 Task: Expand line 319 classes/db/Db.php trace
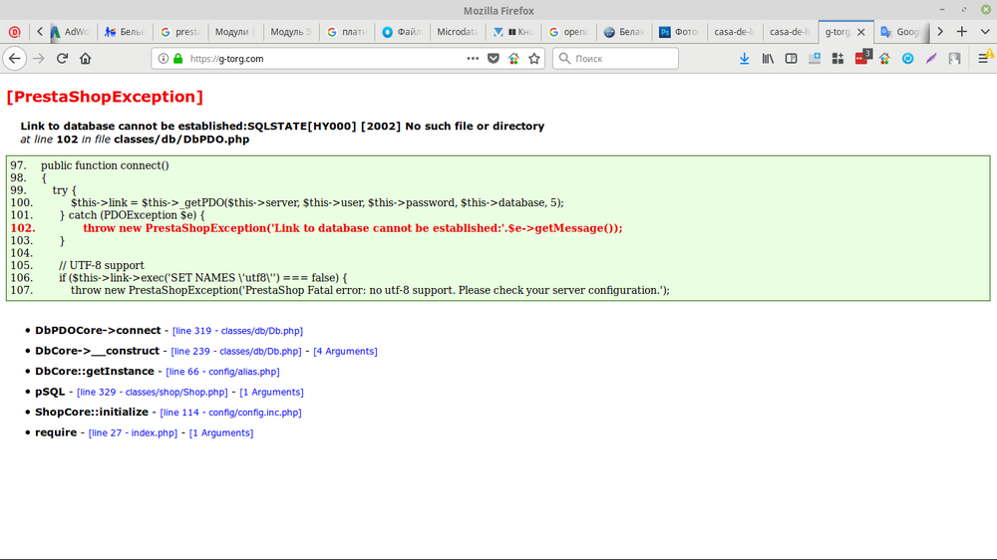[x=237, y=331]
